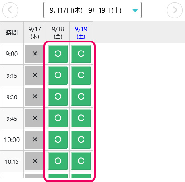Click the 9/18 (金) column header
The image size is (185, 182).
[58, 33]
